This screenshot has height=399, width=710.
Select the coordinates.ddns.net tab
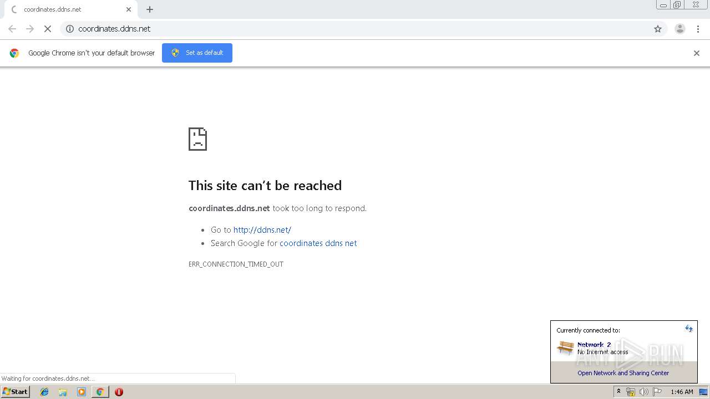point(71,9)
